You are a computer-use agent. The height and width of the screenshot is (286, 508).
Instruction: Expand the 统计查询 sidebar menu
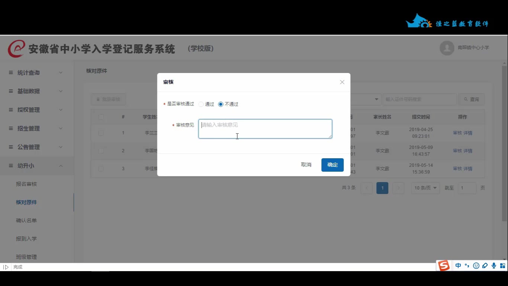pos(37,73)
